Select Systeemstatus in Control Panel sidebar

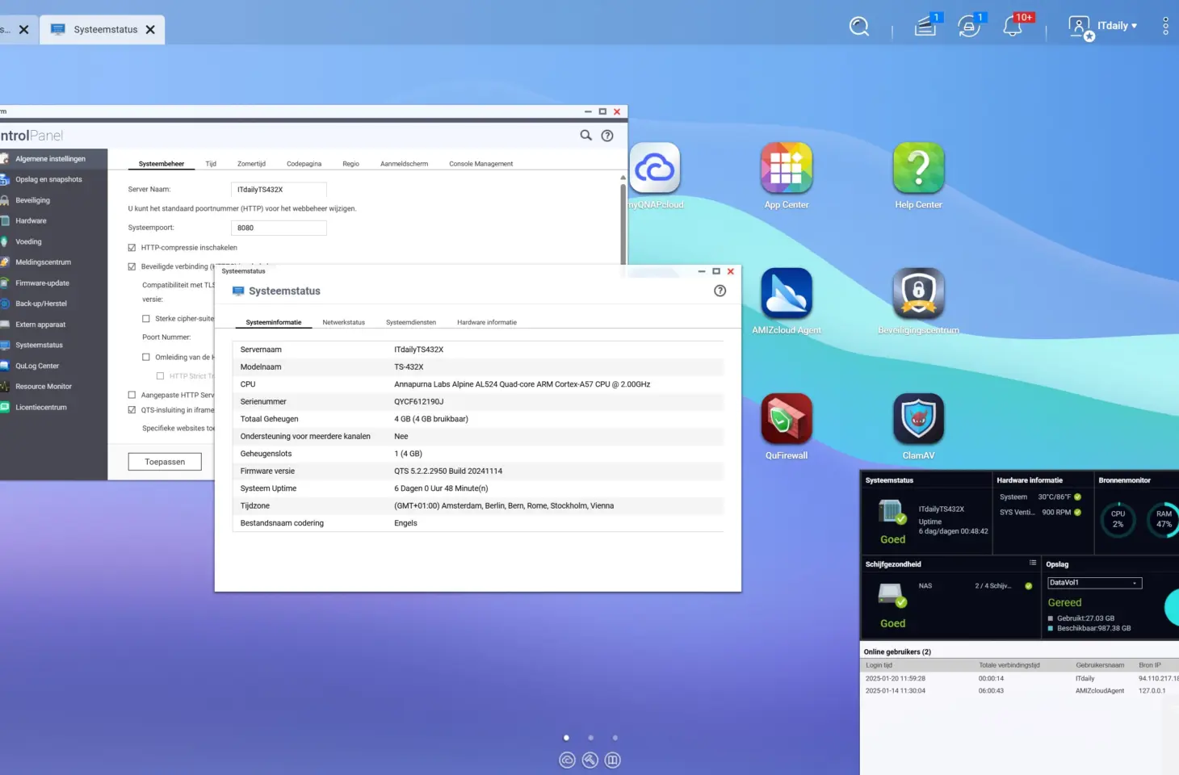(53, 346)
